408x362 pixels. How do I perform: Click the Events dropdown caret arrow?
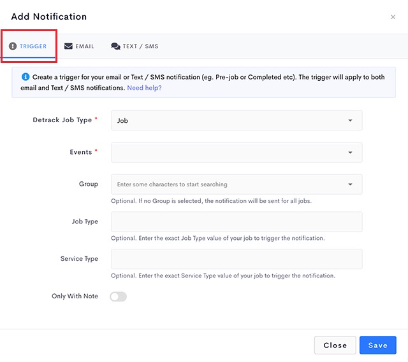click(350, 153)
